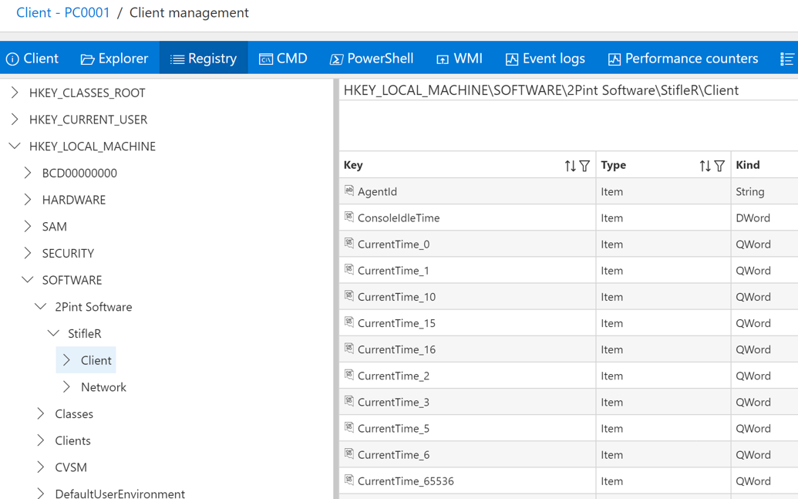Click the CurrentTime_15 value icon
The image size is (798, 499).
coord(348,322)
